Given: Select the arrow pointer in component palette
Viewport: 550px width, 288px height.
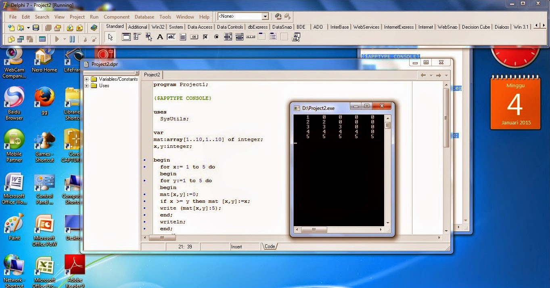Looking at the screenshot, I should [110, 37].
